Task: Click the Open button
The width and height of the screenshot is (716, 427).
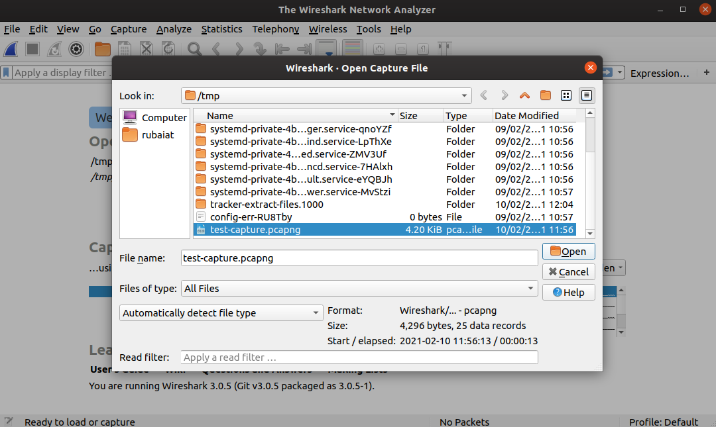Action: [568, 251]
